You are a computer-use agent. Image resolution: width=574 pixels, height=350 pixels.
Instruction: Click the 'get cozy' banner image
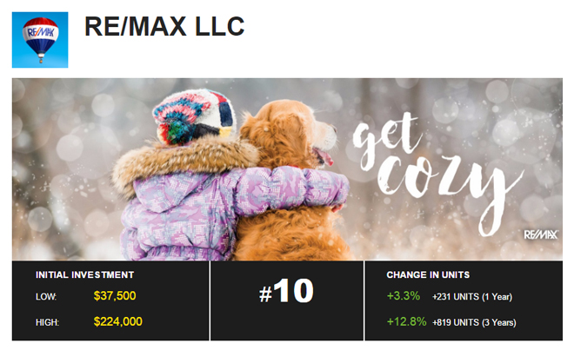[x=287, y=169]
